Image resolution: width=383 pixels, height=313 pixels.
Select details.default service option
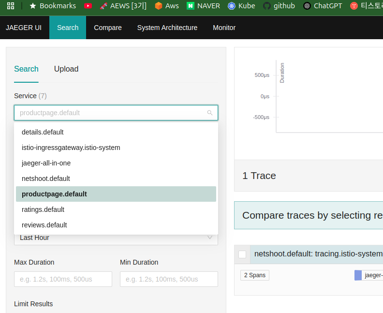(116, 132)
